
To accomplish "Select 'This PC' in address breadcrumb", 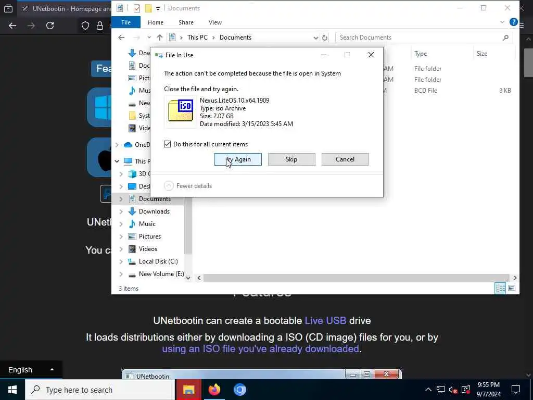I will point(197,37).
